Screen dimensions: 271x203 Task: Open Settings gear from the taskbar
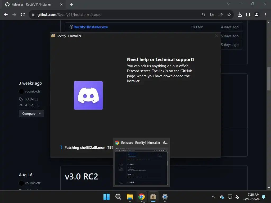click(x=165, y=197)
